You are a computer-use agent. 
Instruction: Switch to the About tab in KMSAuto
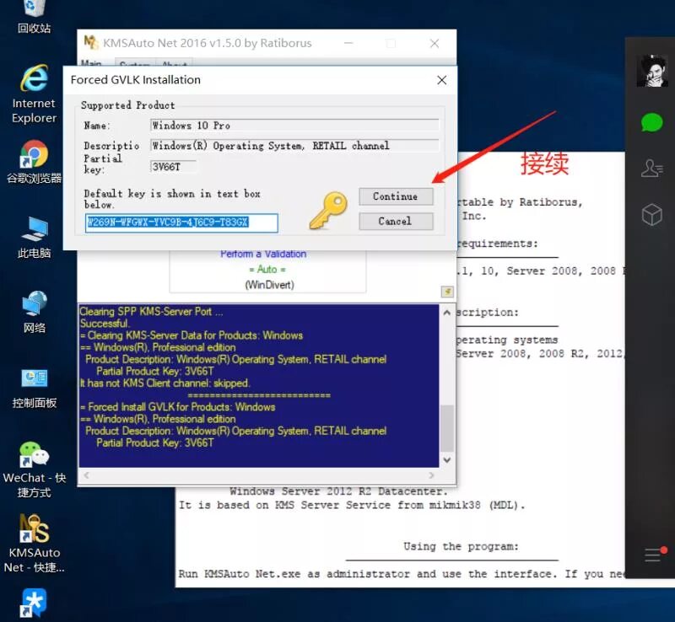[175, 63]
